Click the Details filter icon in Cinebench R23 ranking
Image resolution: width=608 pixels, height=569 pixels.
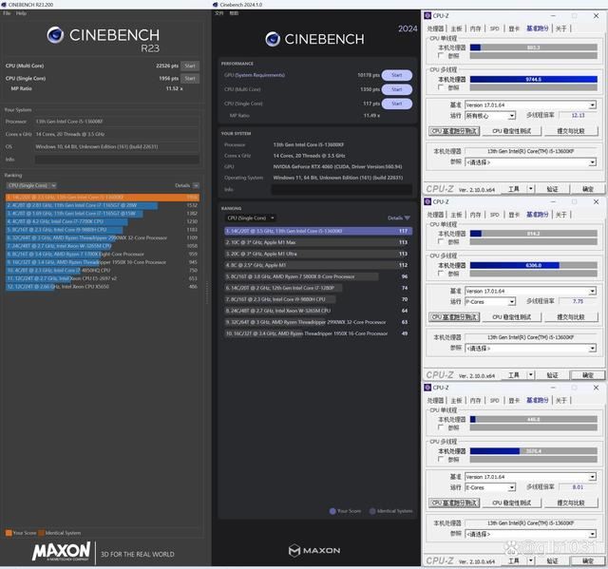pos(196,185)
